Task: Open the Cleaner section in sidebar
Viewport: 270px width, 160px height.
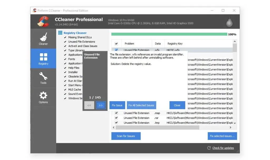Action: (43, 39)
